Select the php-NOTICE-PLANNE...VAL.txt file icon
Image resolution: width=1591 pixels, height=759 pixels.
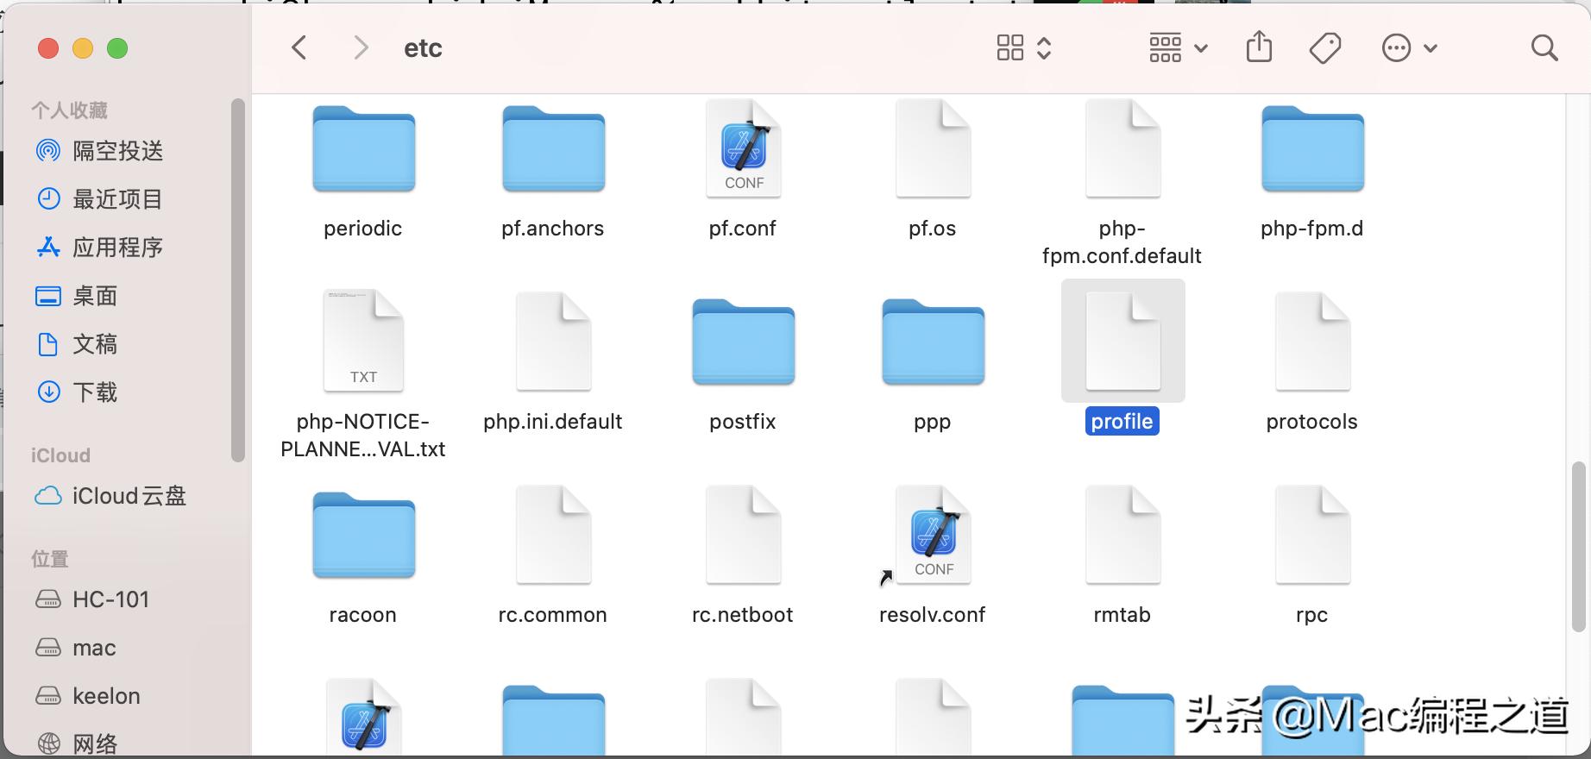(x=363, y=341)
